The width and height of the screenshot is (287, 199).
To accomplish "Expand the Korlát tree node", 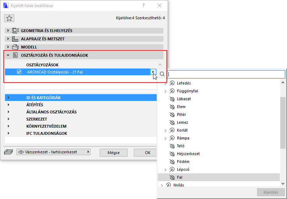I will 166,131.
